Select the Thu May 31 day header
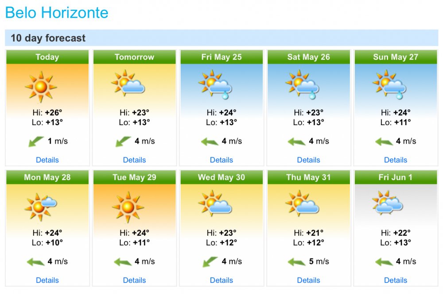 [309, 177]
